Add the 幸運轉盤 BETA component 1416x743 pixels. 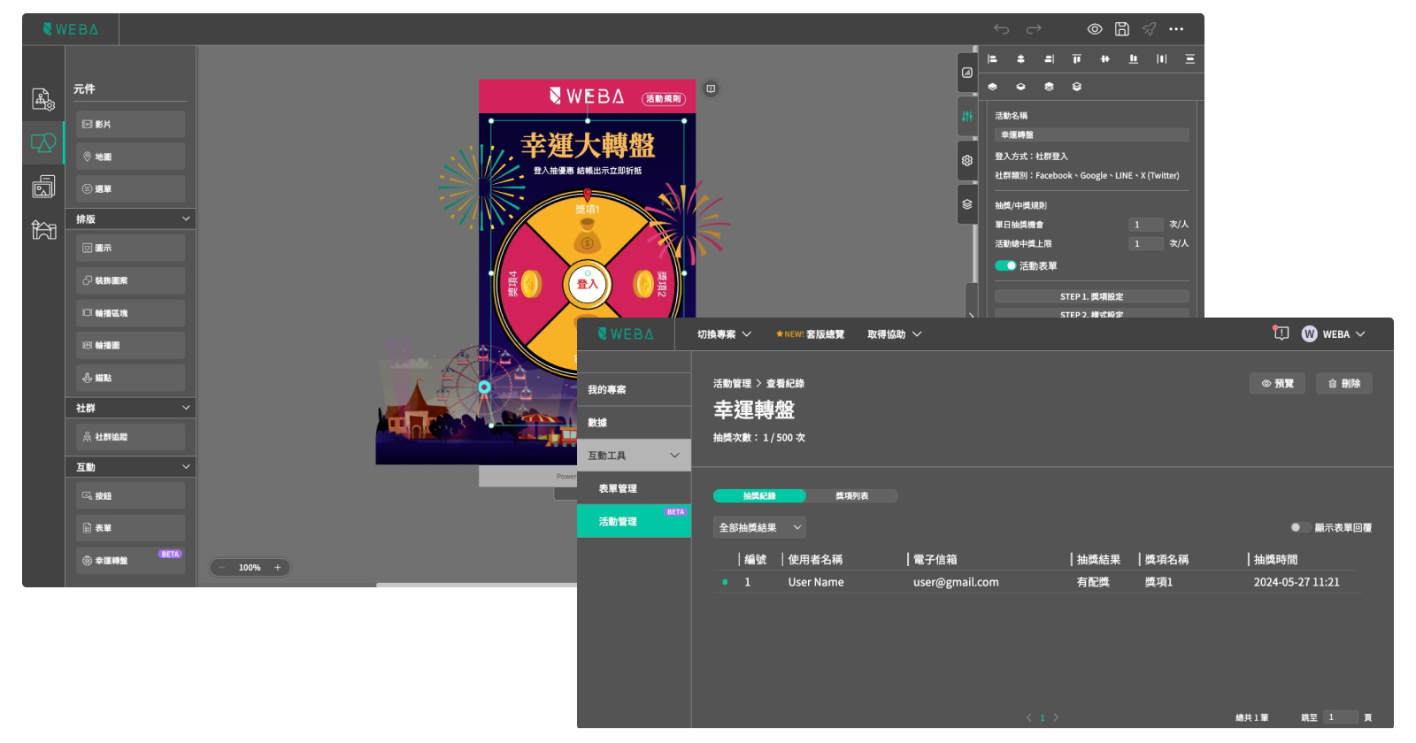130,561
